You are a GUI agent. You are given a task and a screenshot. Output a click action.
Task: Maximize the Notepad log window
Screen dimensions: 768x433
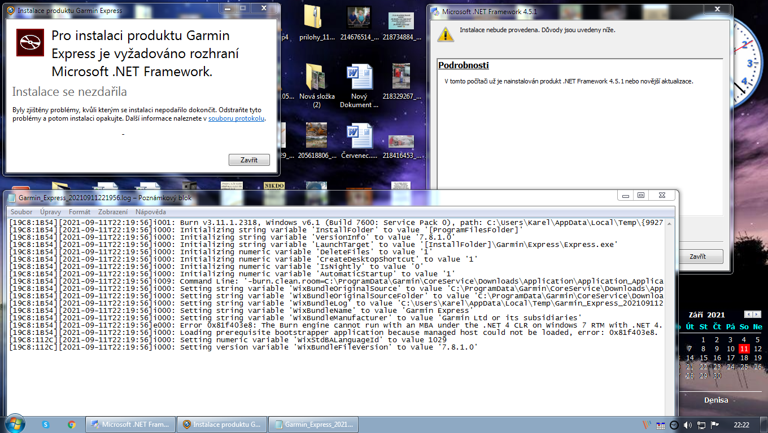pyautogui.click(x=641, y=195)
